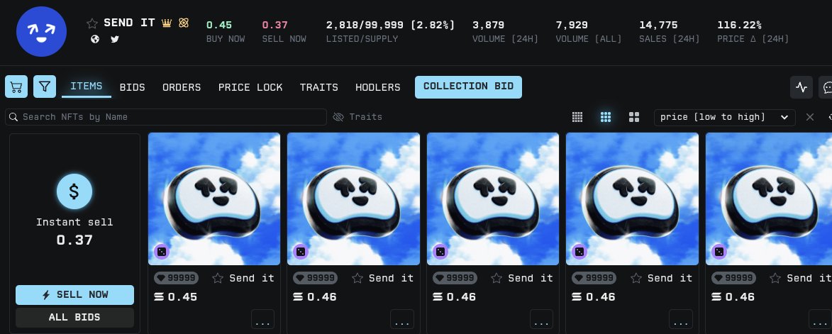Screen dimensions: 832x334
Task: Favorite the SEND IT collection star
Action: (92, 23)
